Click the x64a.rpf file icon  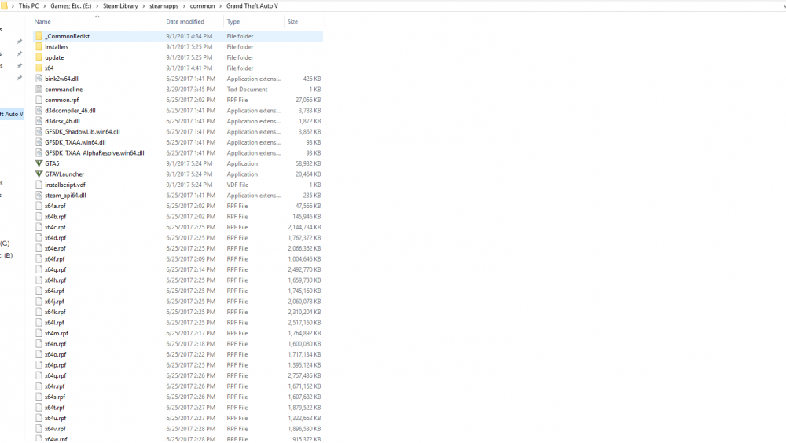(x=39, y=206)
